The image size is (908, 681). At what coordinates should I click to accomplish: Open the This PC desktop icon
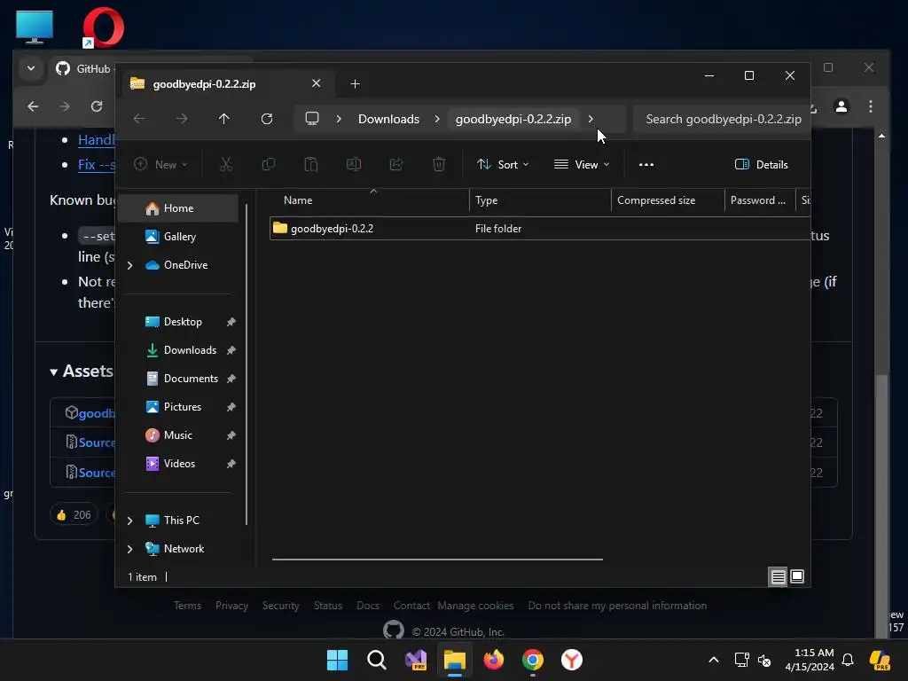pyautogui.click(x=35, y=27)
